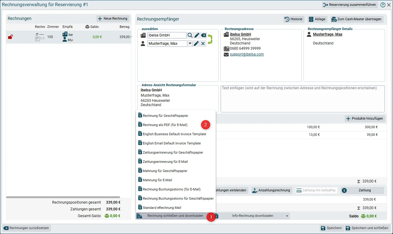Click the Speichern button
Image resolution: width=393 pixels, height=234 pixels.
[x=331, y=228]
